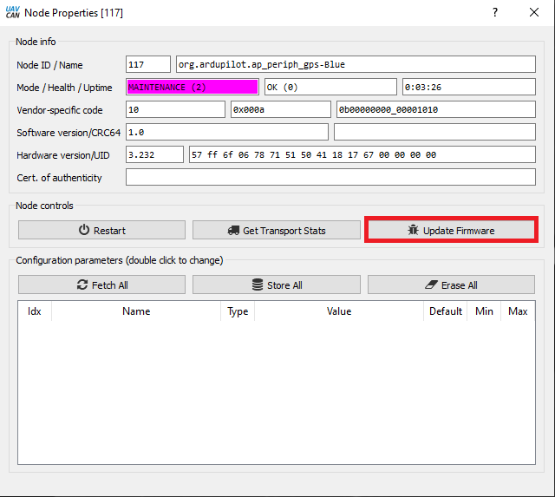This screenshot has width=555, height=497.
Task: Close the Node Properties window
Action: coord(533,13)
